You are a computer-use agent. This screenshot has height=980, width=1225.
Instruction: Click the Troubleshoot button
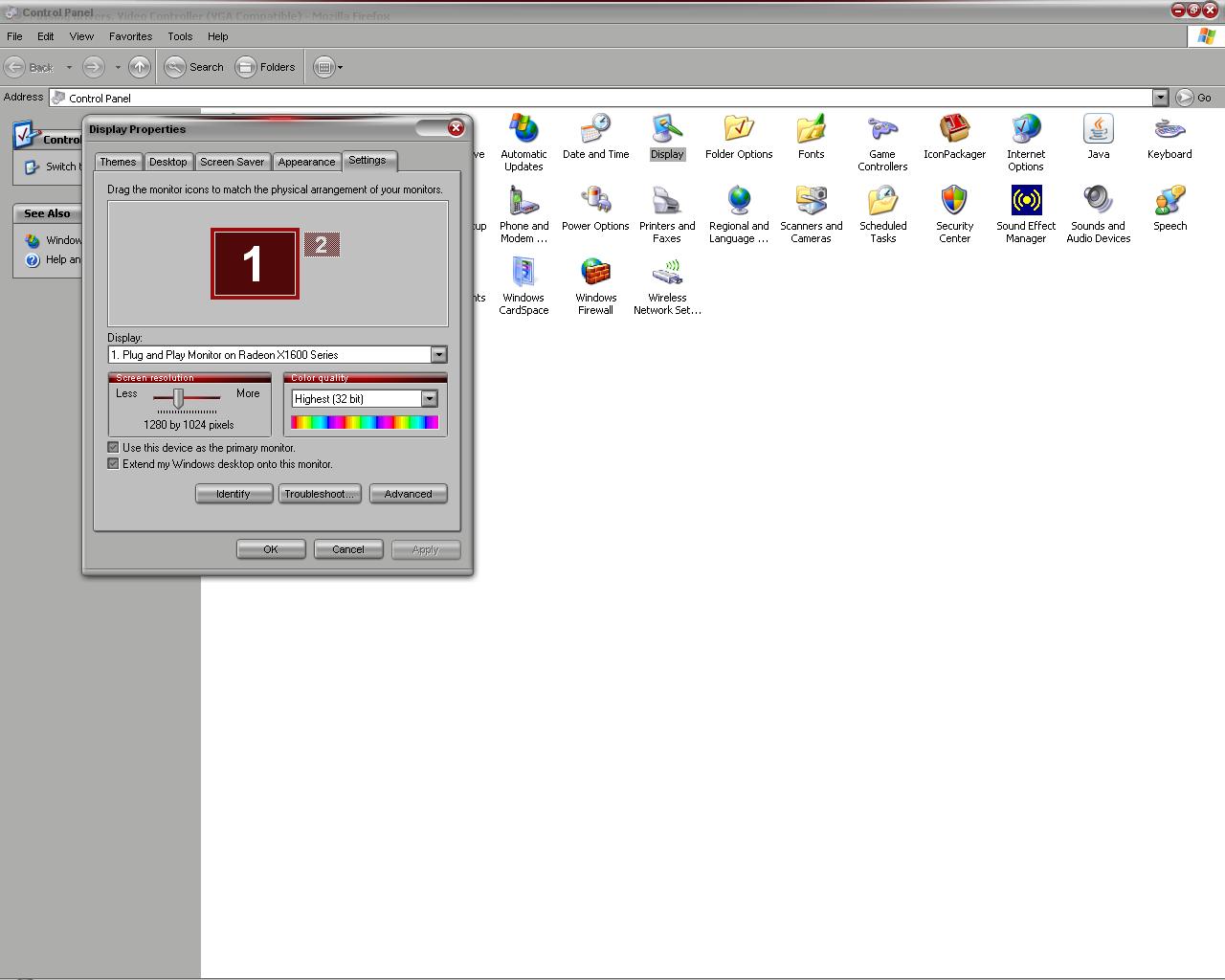click(319, 494)
